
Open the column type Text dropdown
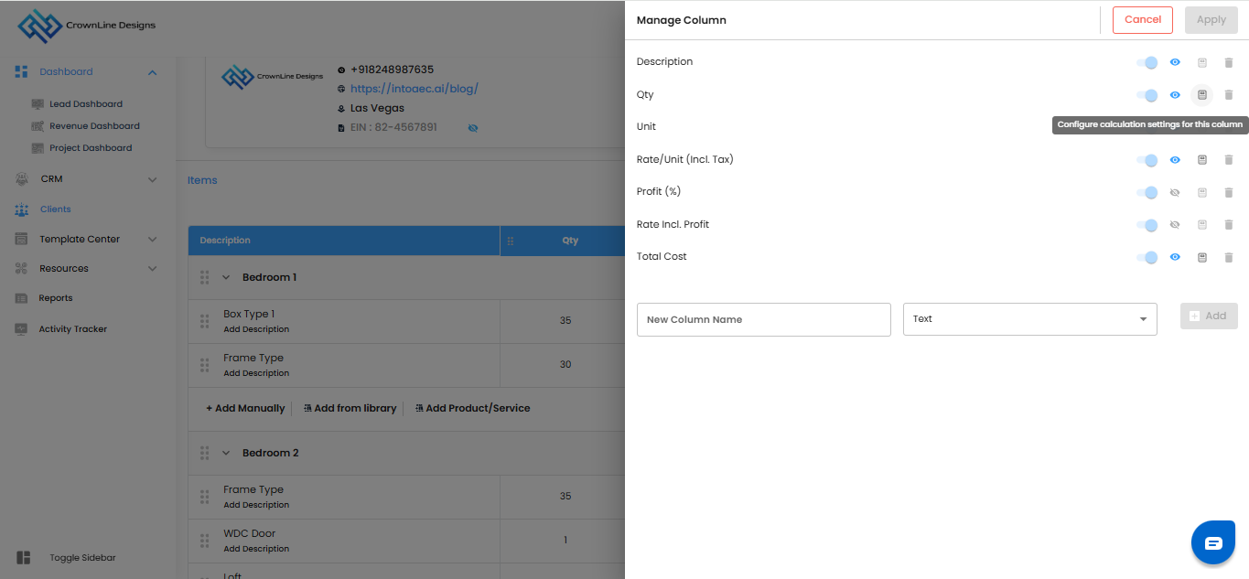coord(1029,319)
